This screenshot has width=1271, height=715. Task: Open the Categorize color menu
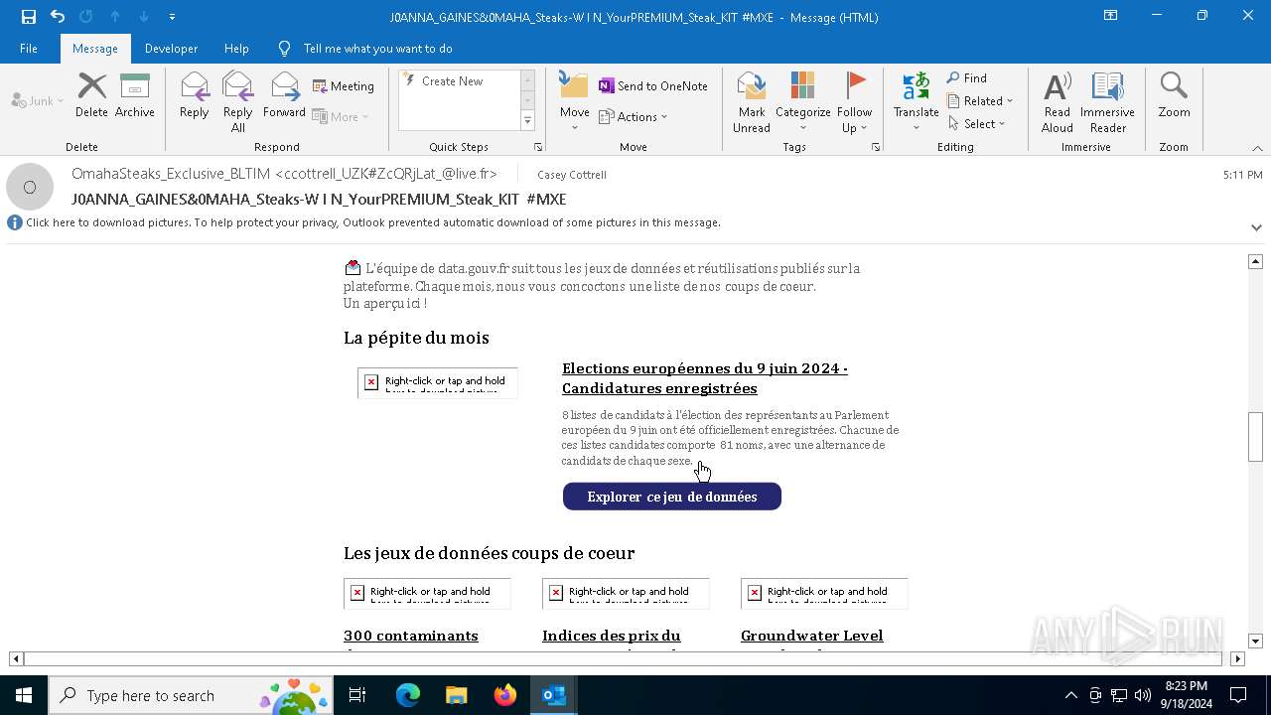pos(802,101)
